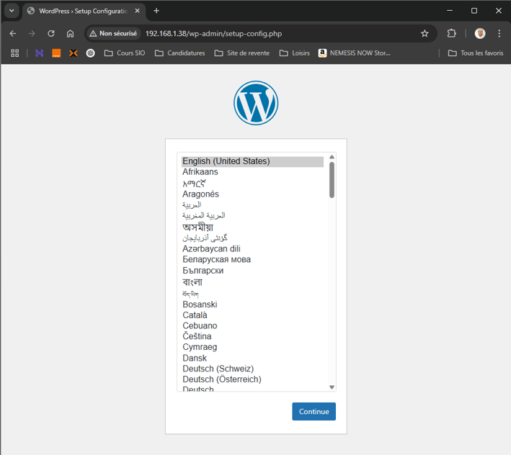The height and width of the screenshot is (455, 511).
Task: Click the language list scroll down arrow
Action: pyautogui.click(x=332, y=387)
